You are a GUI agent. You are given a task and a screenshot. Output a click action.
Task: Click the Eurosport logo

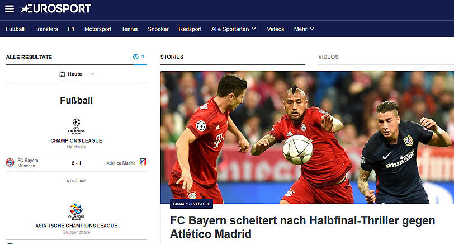coord(55,8)
